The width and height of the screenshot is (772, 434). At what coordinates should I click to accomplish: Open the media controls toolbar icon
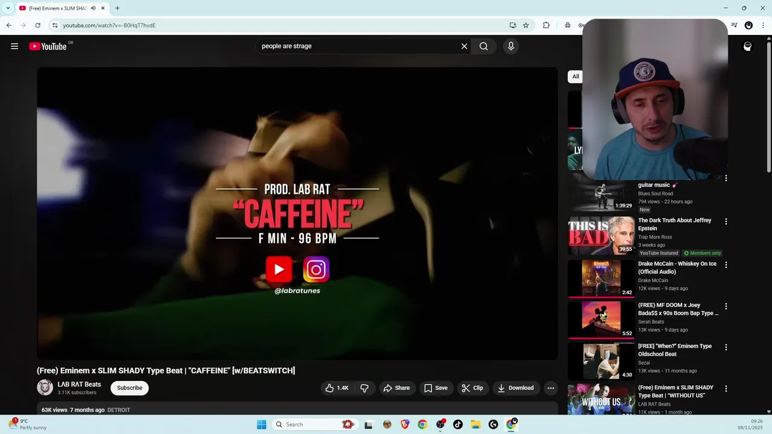(734, 25)
